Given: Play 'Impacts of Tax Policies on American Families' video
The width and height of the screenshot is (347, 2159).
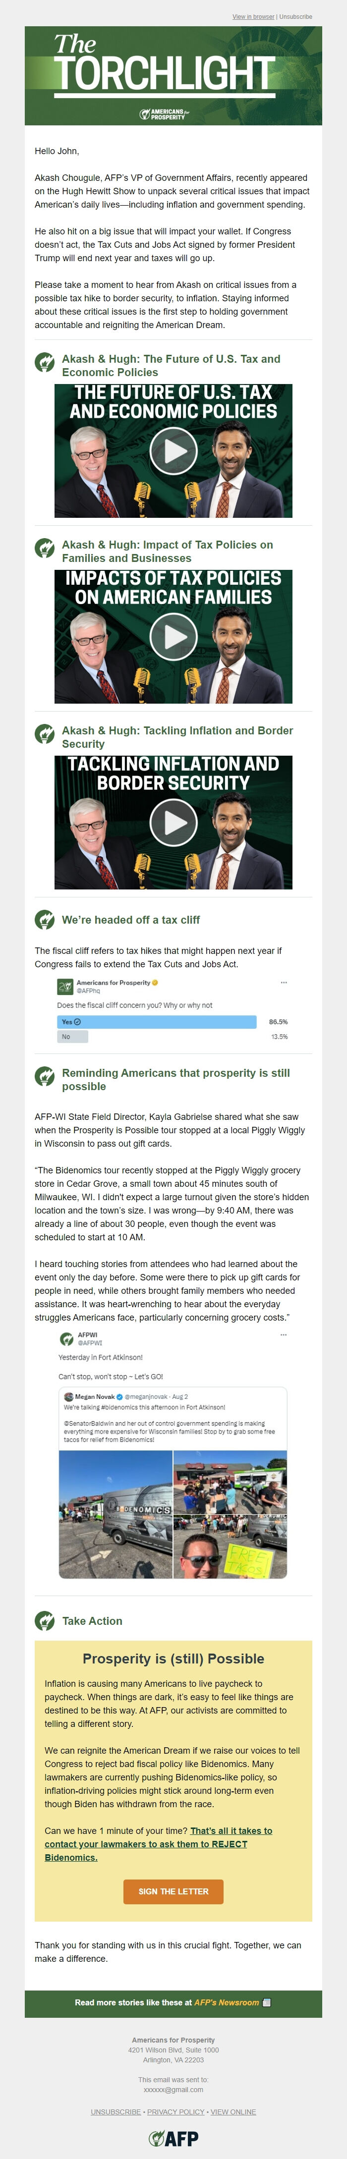Looking at the screenshot, I should tap(173, 637).
